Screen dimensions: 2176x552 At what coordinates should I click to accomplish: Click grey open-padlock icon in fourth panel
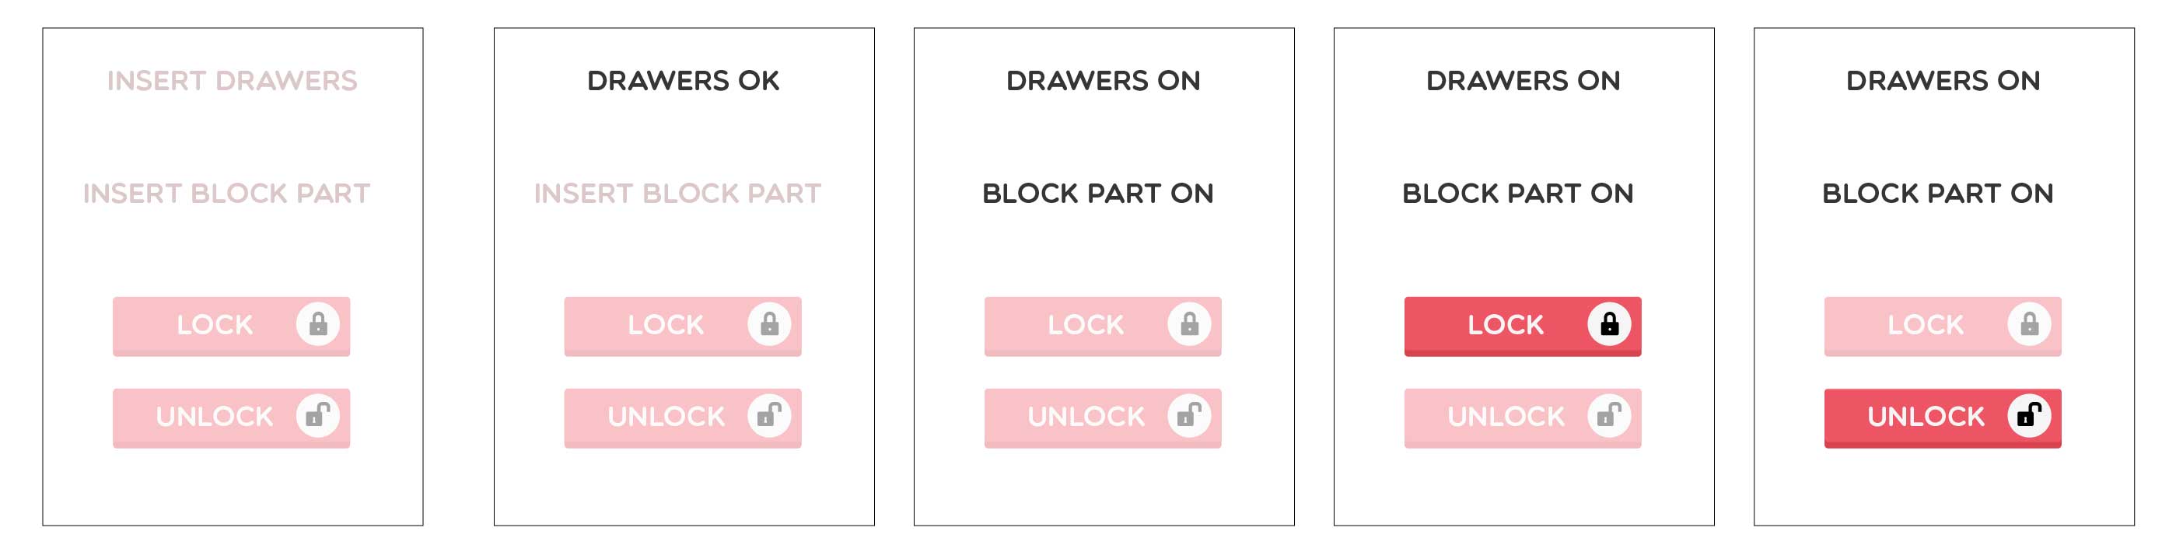tap(1608, 414)
